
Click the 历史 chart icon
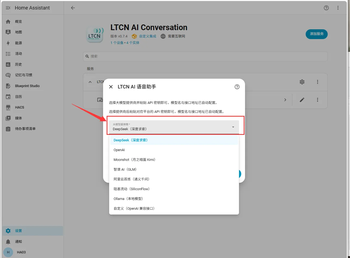[x=8, y=64]
